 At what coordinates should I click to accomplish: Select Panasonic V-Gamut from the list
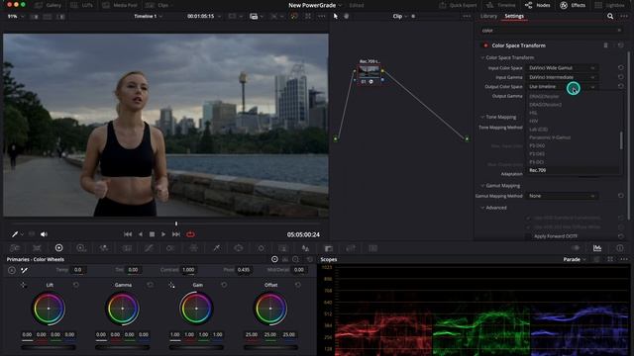[x=550, y=137]
